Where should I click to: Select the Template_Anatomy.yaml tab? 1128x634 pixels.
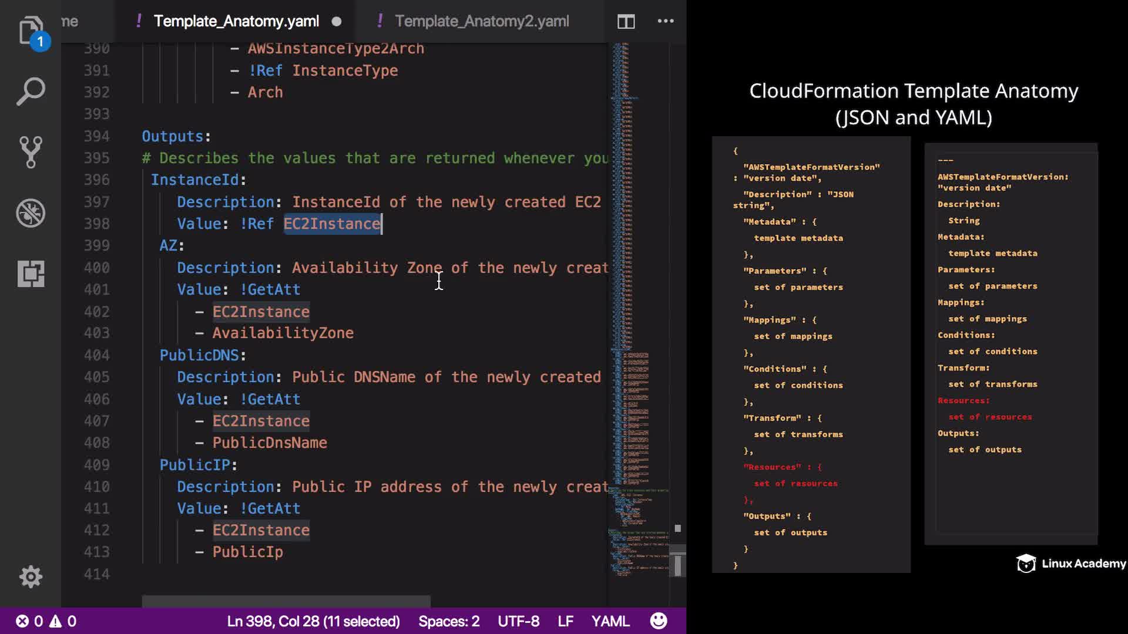236,21
